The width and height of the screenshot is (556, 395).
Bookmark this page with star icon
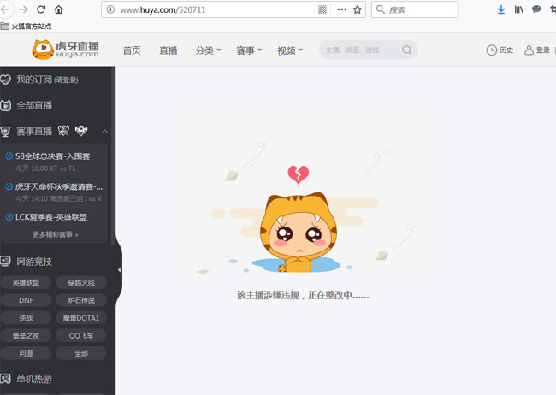click(358, 9)
